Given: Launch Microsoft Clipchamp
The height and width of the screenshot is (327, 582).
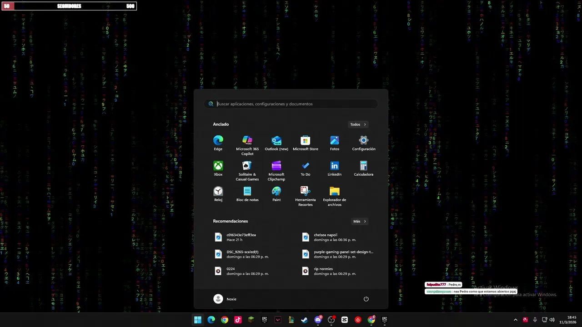Looking at the screenshot, I should (x=276, y=171).
